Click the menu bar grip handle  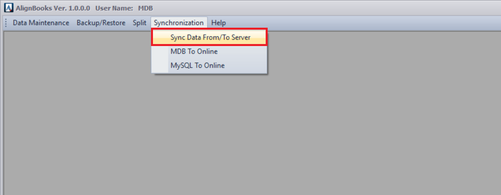(6, 23)
